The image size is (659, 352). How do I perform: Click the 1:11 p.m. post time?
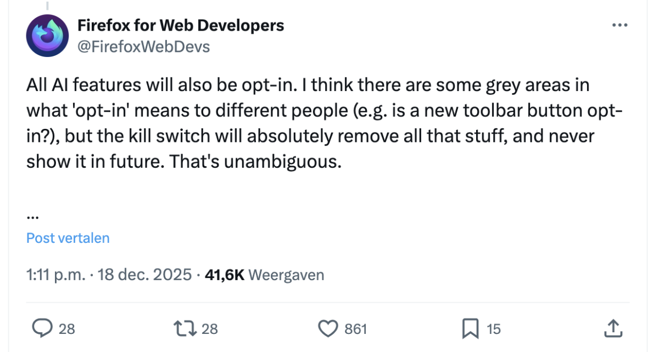coord(56,275)
